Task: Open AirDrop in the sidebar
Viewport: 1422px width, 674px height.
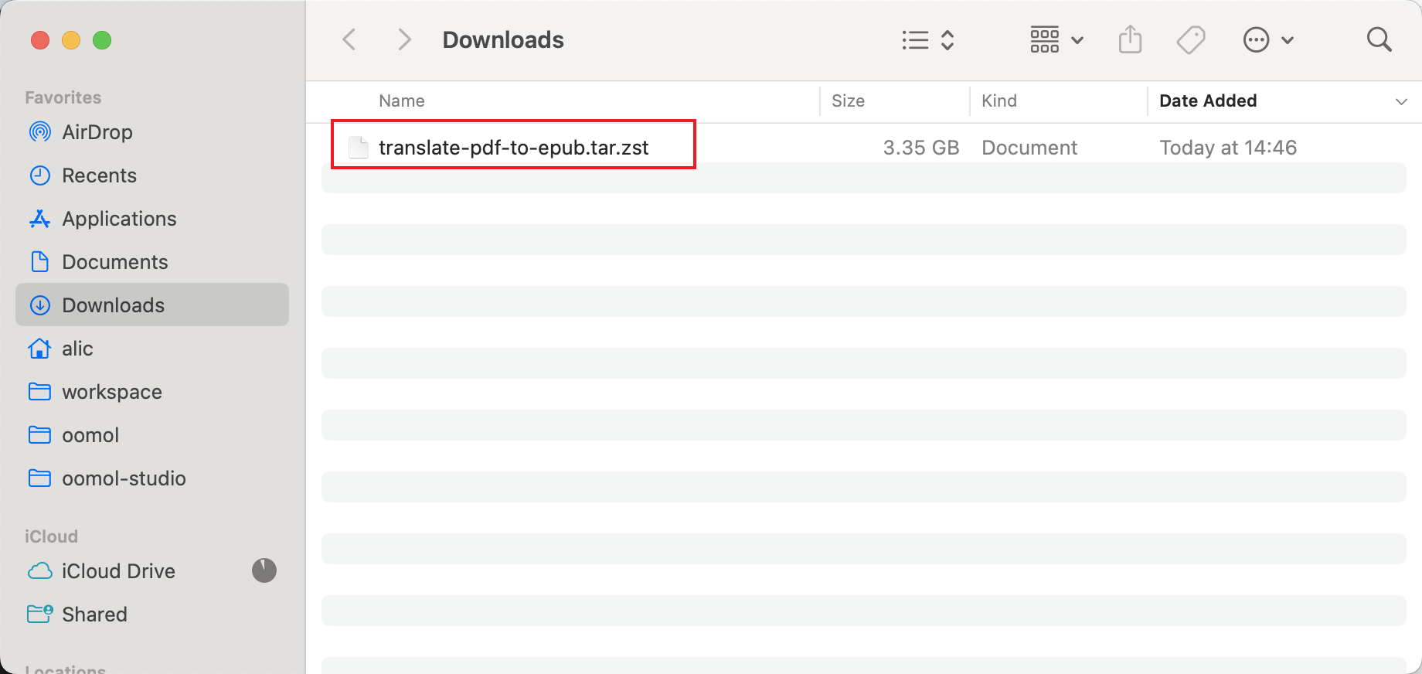Action: coord(97,132)
